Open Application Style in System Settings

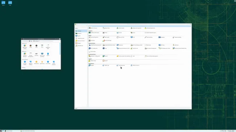[48, 47]
